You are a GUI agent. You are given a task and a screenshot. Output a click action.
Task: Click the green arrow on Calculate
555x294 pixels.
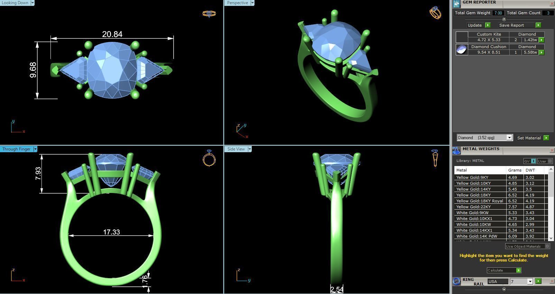[x=518, y=270]
